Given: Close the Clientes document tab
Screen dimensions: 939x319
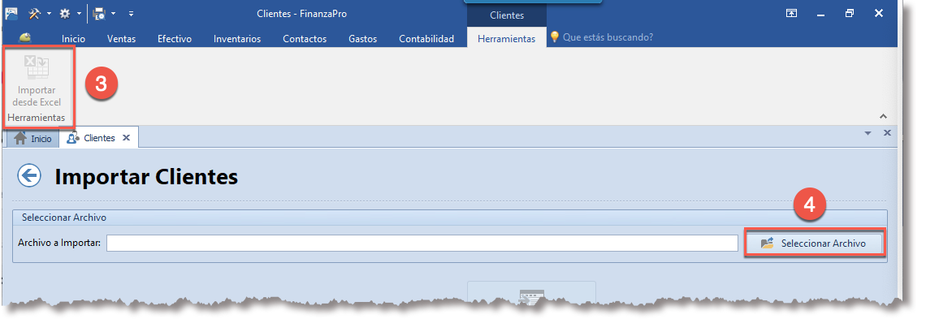Looking at the screenshot, I should (x=126, y=138).
